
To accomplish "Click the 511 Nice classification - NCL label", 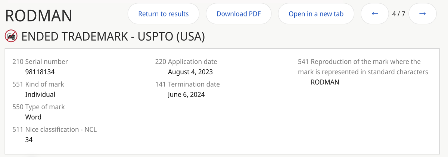I will tap(55, 130).
